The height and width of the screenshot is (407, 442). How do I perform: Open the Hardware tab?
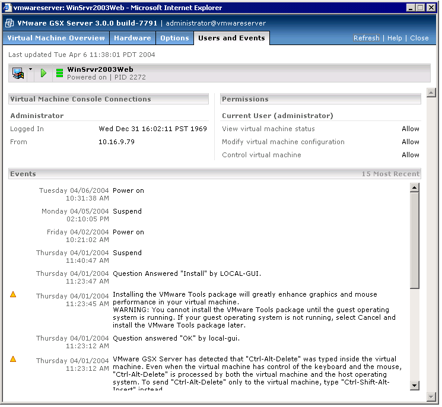click(132, 38)
